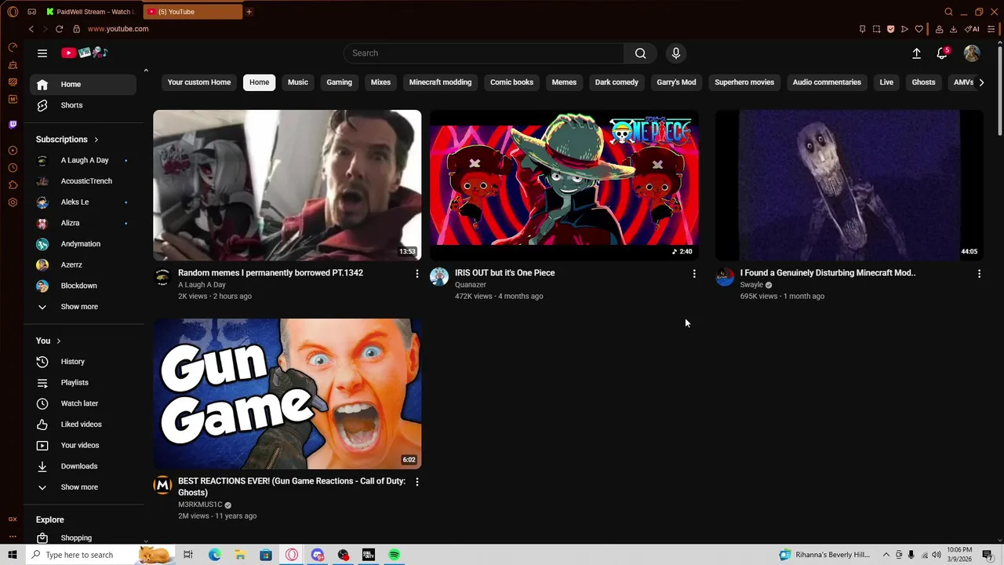The width and height of the screenshot is (1004, 565).
Task: Open Task View on the taskbar
Action: (188, 555)
